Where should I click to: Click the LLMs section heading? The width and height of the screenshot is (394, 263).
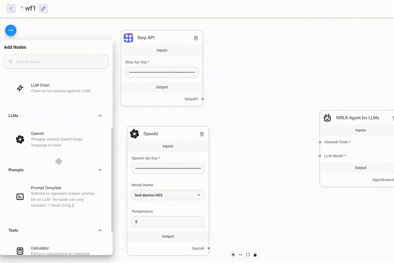point(13,116)
